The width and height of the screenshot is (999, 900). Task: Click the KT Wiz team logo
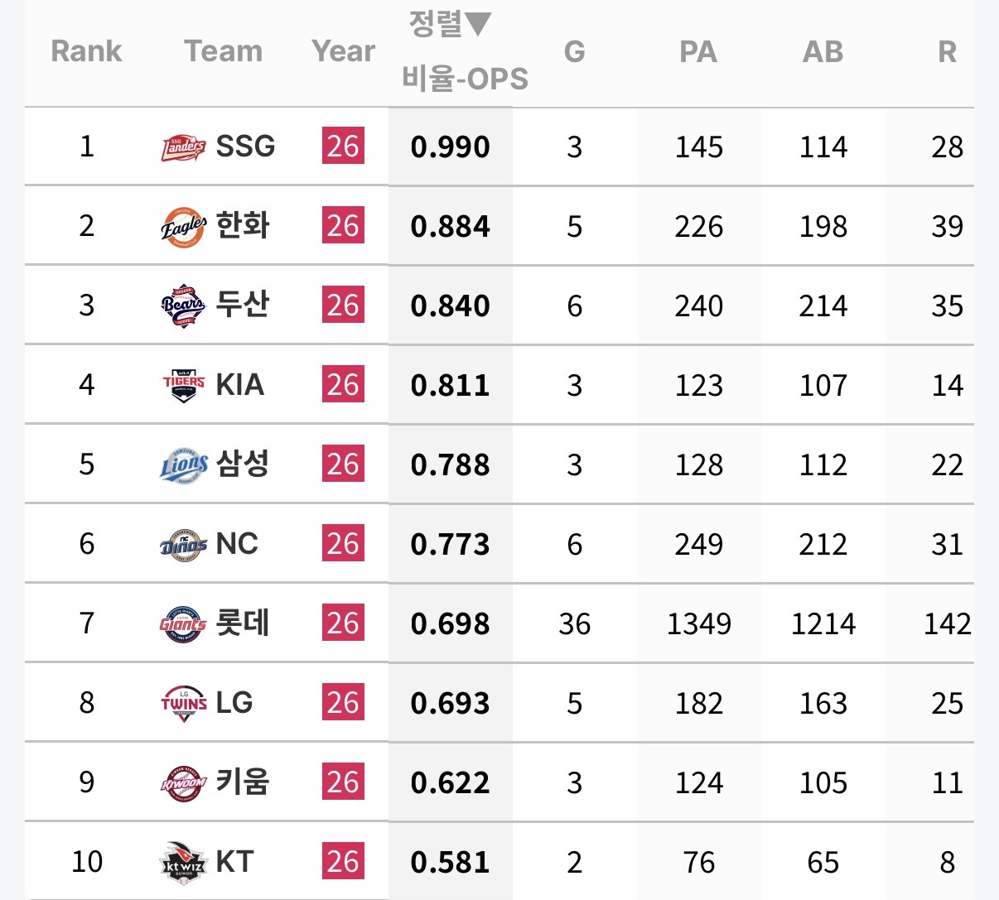184,862
